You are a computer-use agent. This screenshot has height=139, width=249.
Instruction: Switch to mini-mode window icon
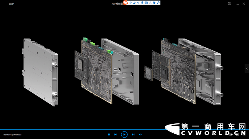click(x=229, y=4)
